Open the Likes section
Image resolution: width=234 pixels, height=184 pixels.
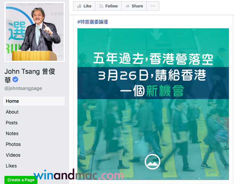click(11, 166)
